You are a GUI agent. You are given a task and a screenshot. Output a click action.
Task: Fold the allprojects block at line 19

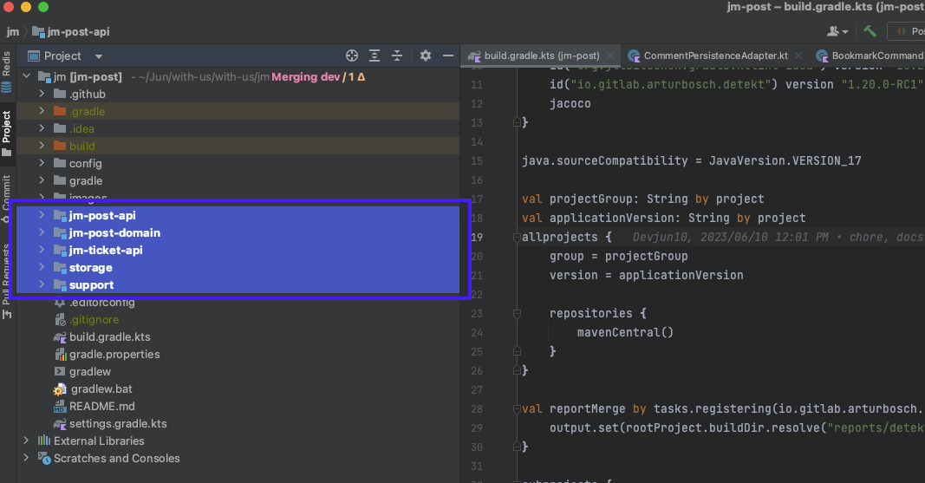[517, 237]
